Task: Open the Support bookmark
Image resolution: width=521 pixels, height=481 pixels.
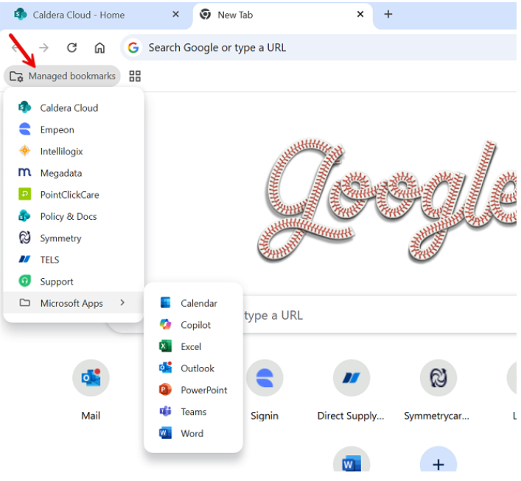Action: click(74, 282)
